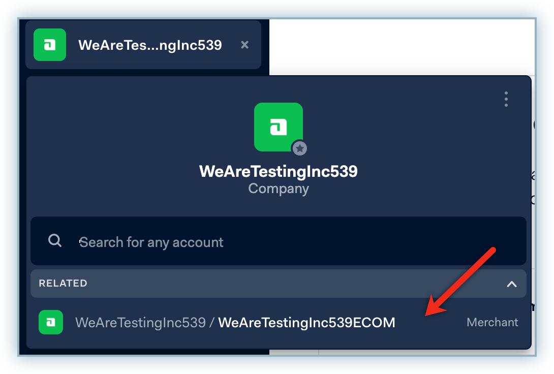This screenshot has height=374, width=554.
Task: Select the WeAreTestingInc539ECOM merchant account
Action: pyautogui.click(x=306, y=322)
